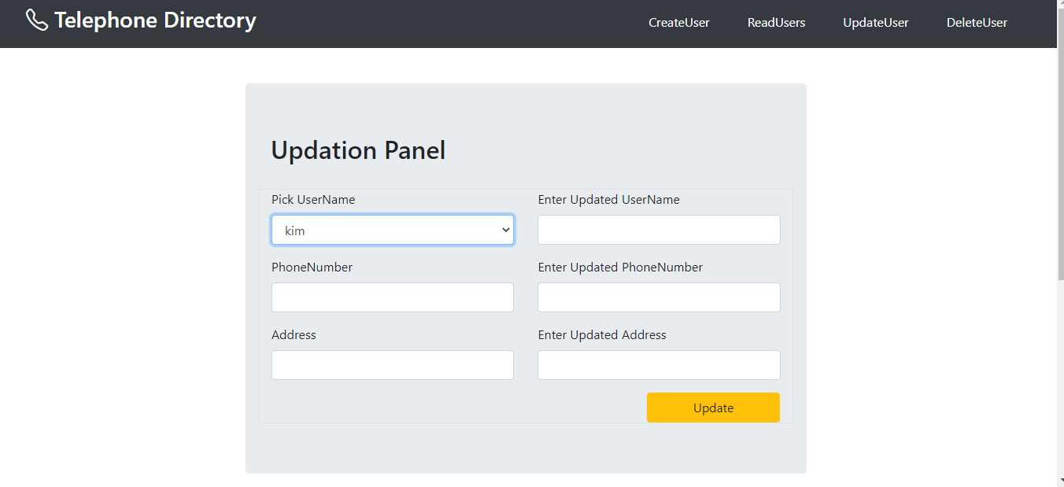Select the Enter Updated PhoneNumber field
This screenshot has width=1064, height=487.
[x=659, y=297]
